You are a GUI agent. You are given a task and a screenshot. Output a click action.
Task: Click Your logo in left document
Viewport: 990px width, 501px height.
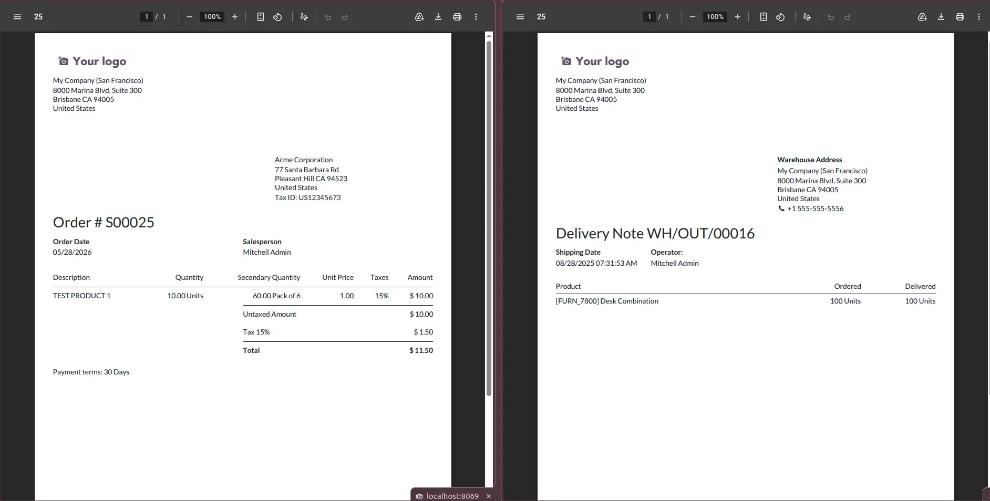pyautogui.click(x=92, y=61)
